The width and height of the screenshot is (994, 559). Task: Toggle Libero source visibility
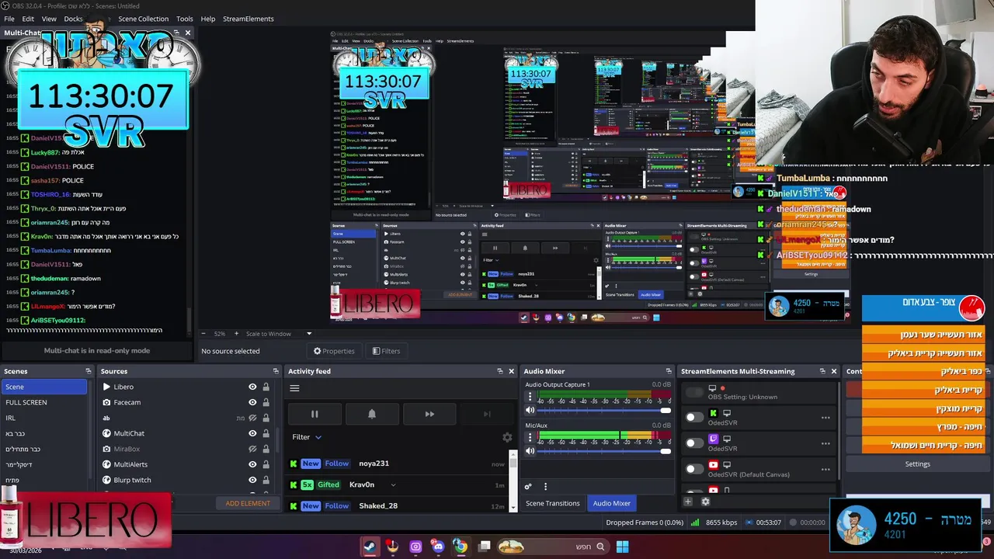pyautogui.click(x=252, y=387)
